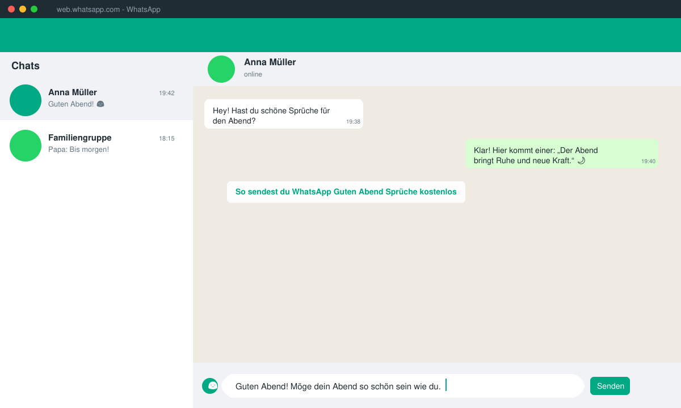
Task: Click the 19:42 timestamp in chat list
Action: point(167,93)
